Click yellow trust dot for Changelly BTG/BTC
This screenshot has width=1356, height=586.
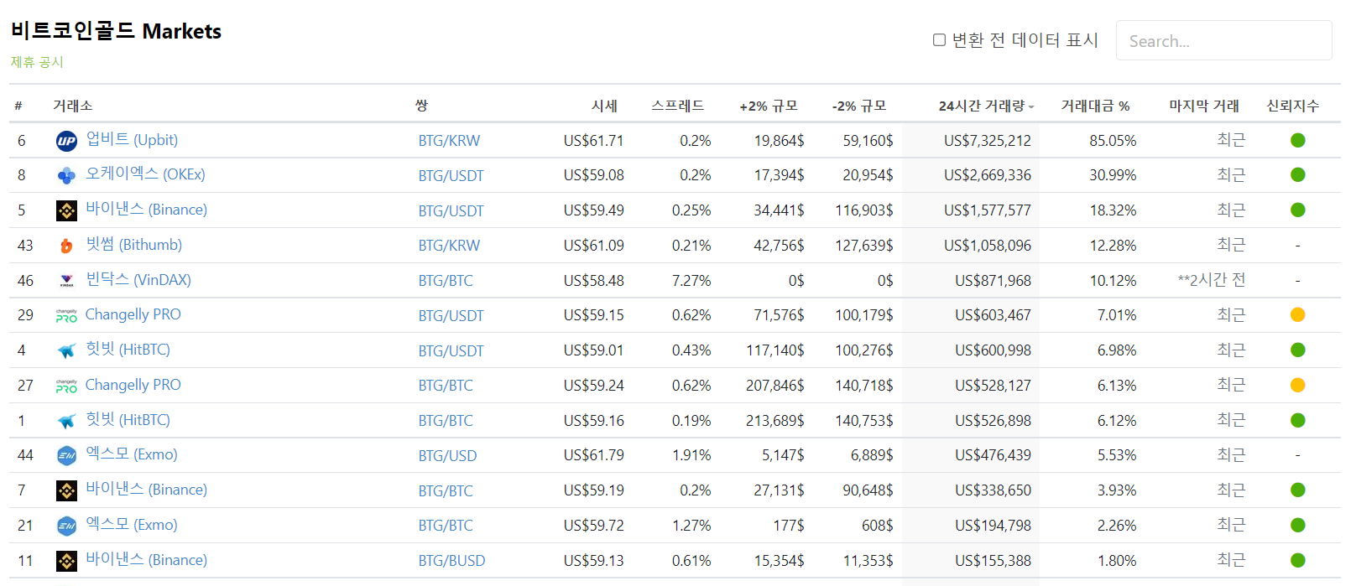tap(1297, 385)
